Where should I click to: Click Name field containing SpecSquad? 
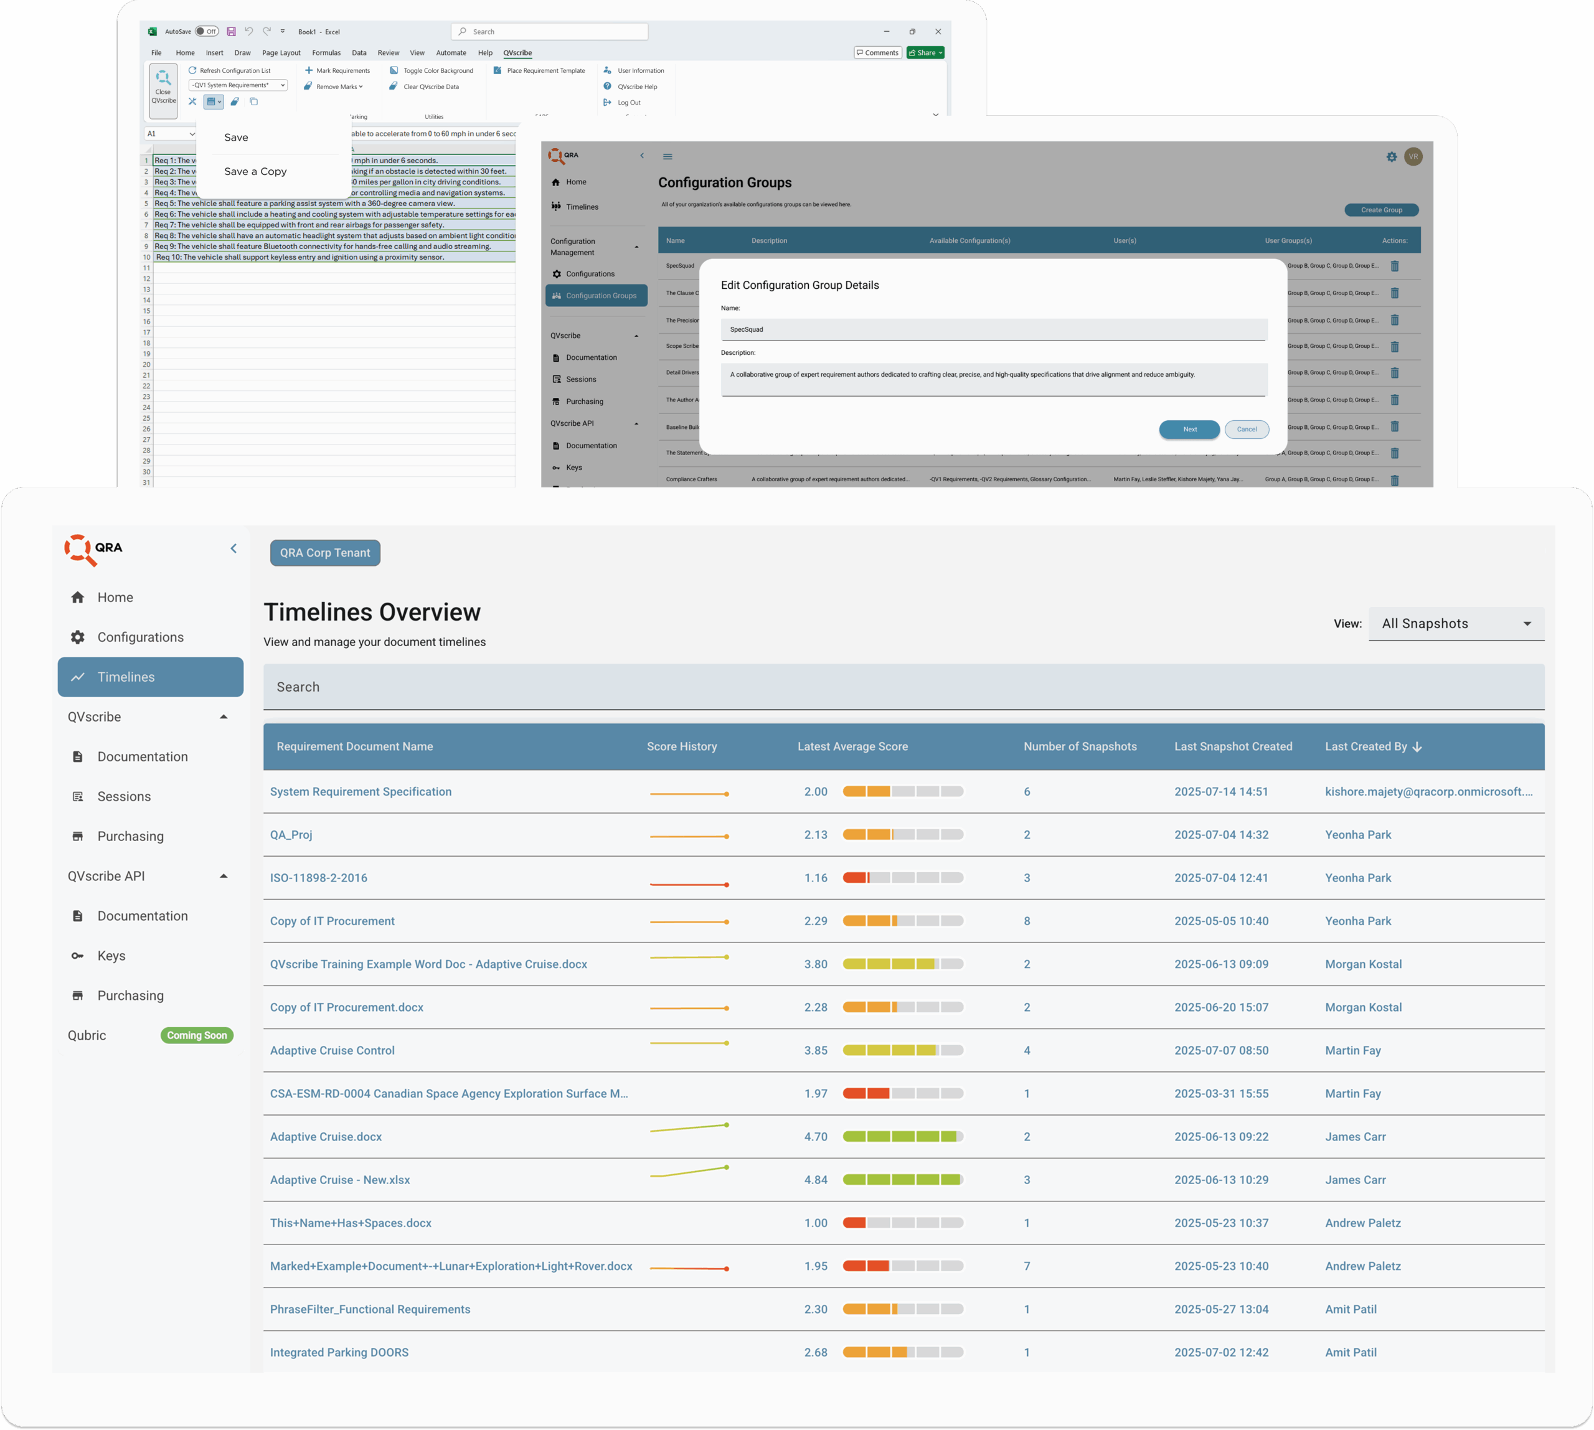pos(994,329)
